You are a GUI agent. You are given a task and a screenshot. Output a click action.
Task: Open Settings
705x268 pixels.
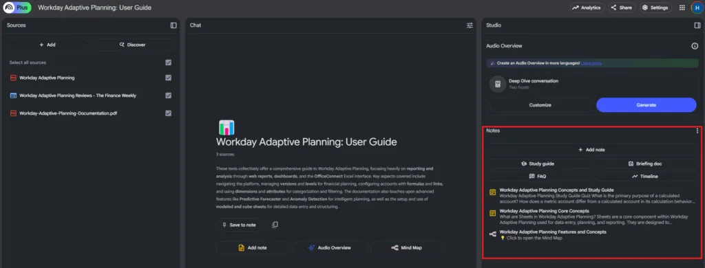(x=655, y=8)
